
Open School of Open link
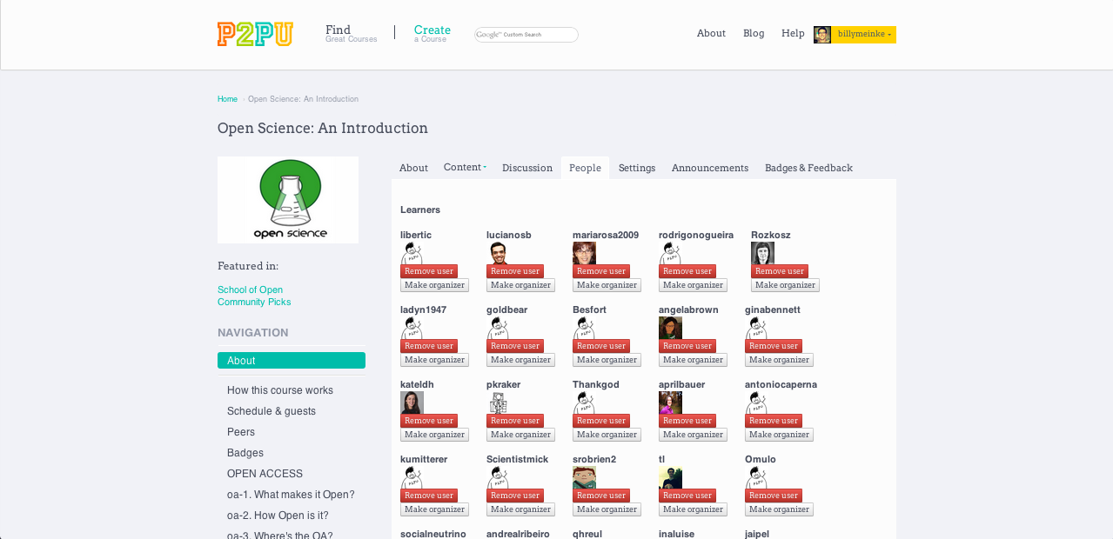click(x=250, y=289)
